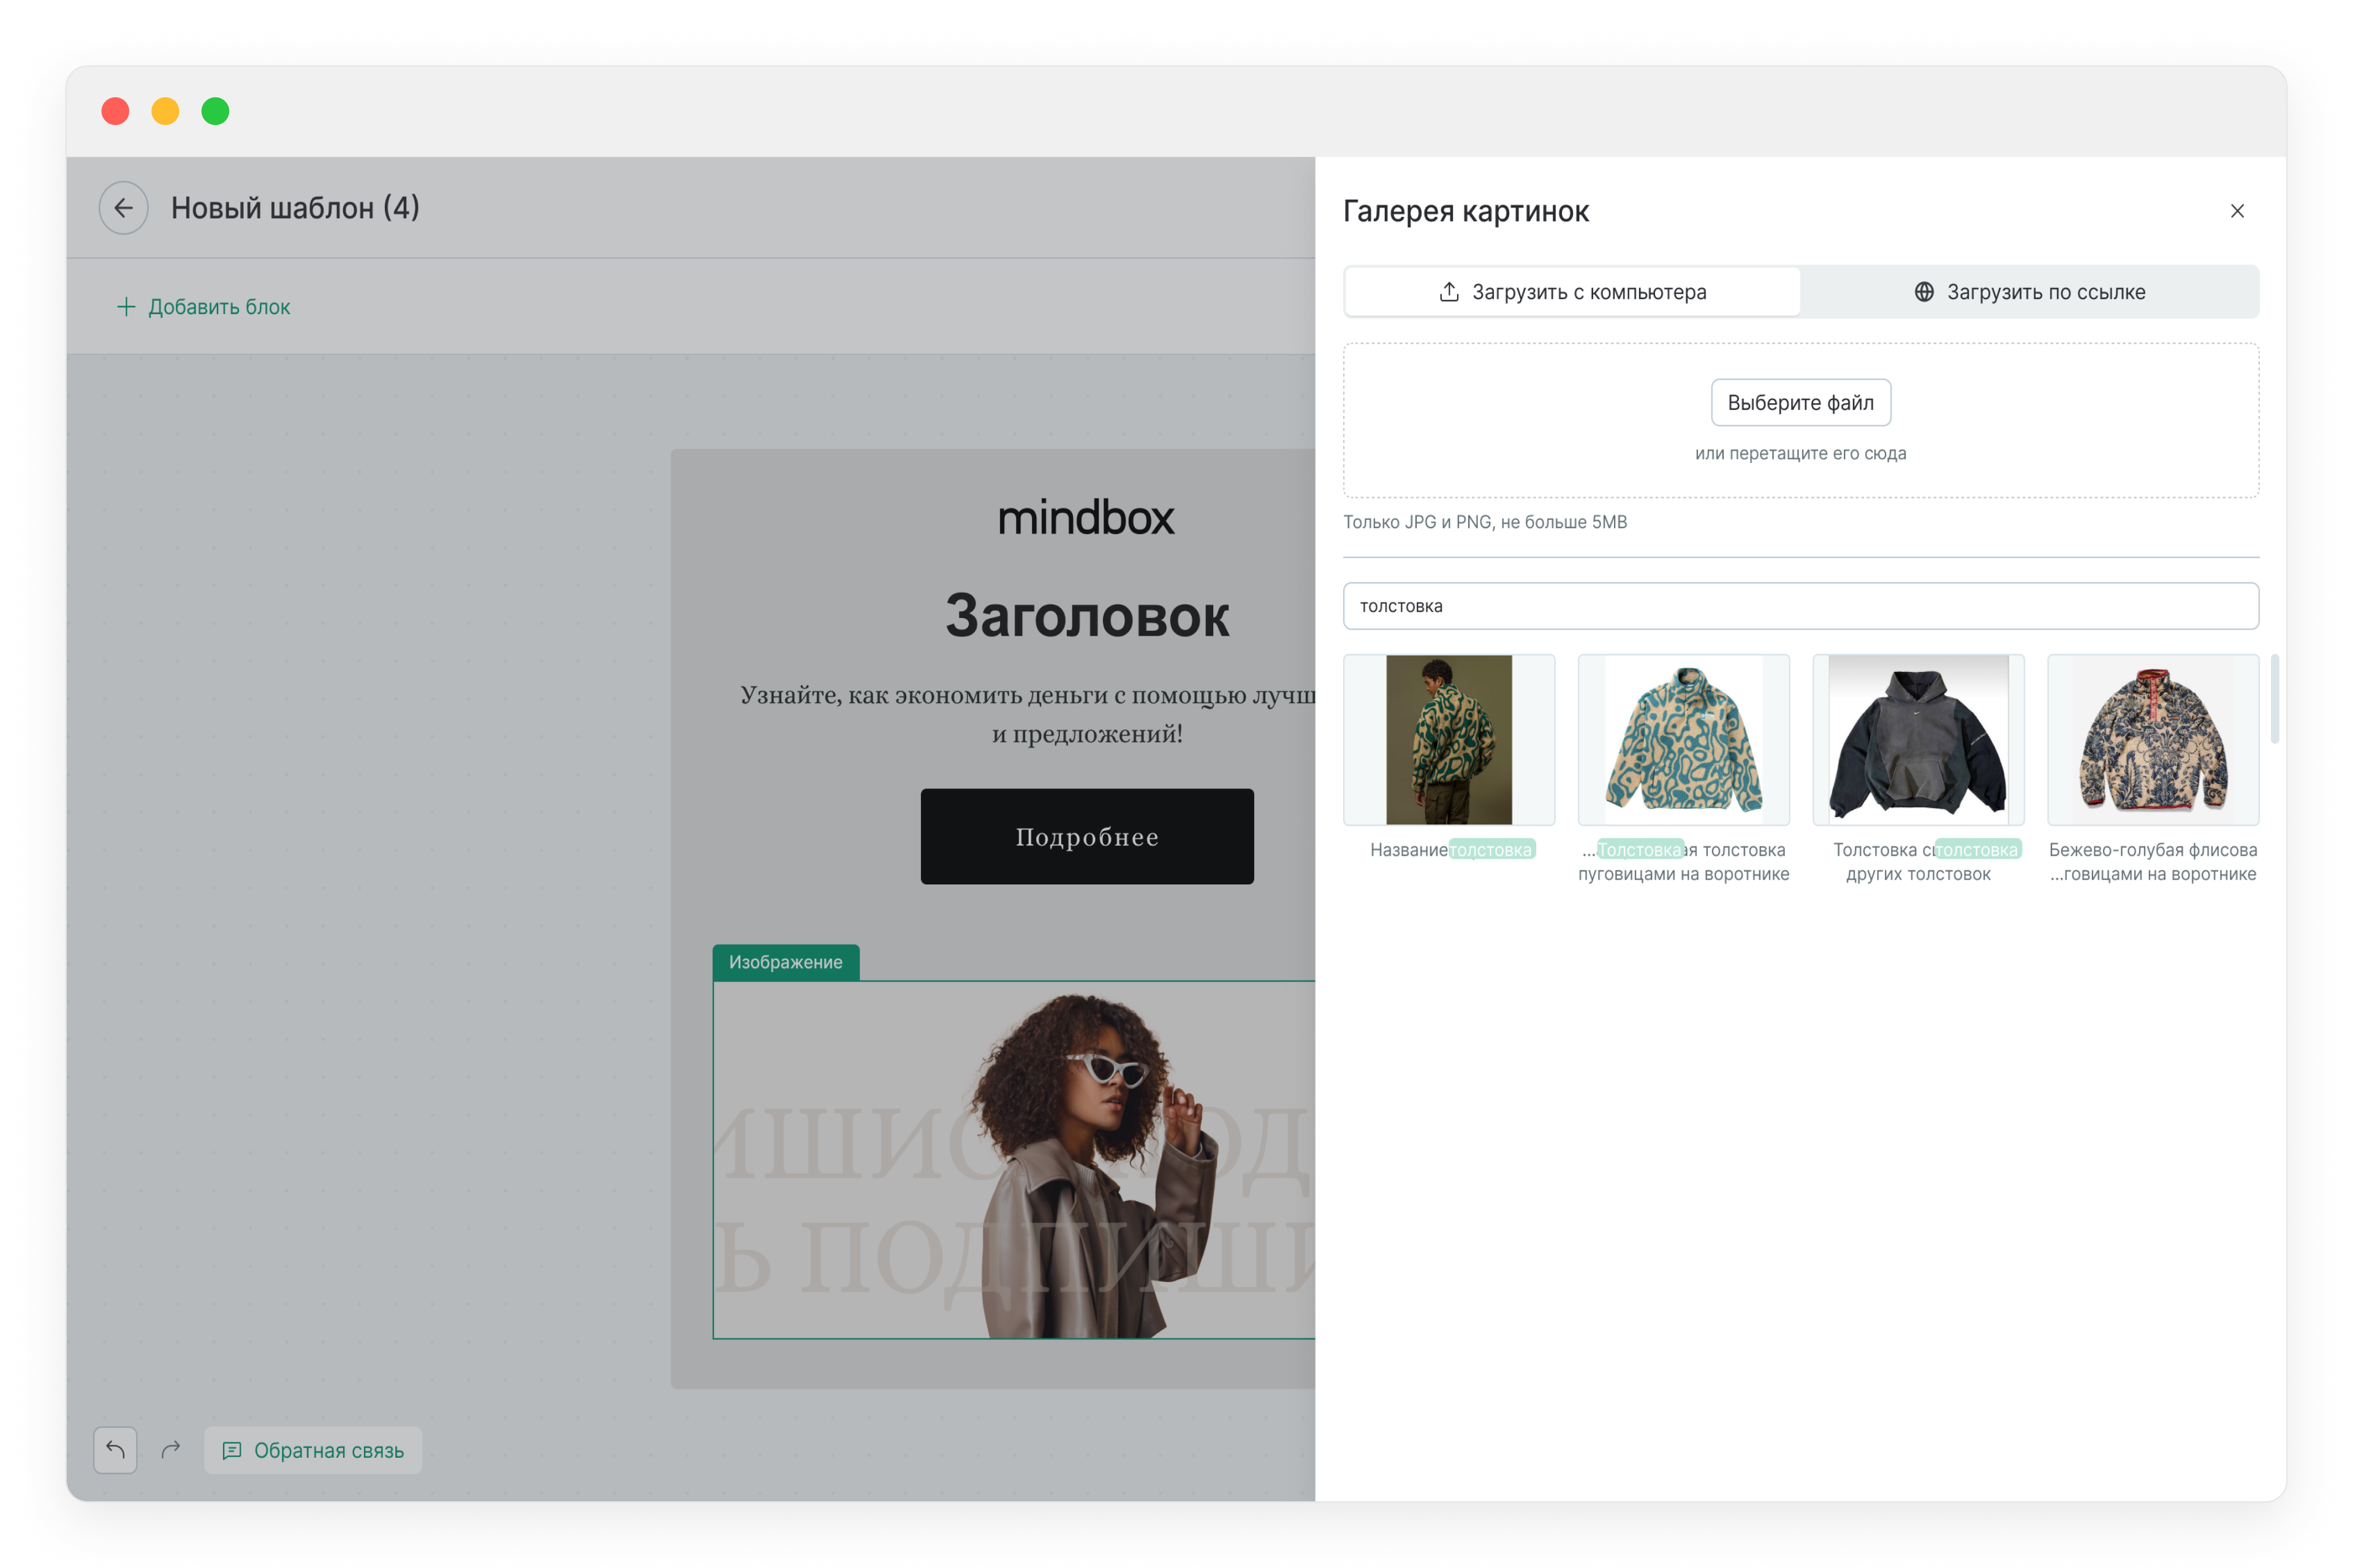Click the Галерея картинок panel title
The image size is (2353, 1568).
(x=1466, y=211)
